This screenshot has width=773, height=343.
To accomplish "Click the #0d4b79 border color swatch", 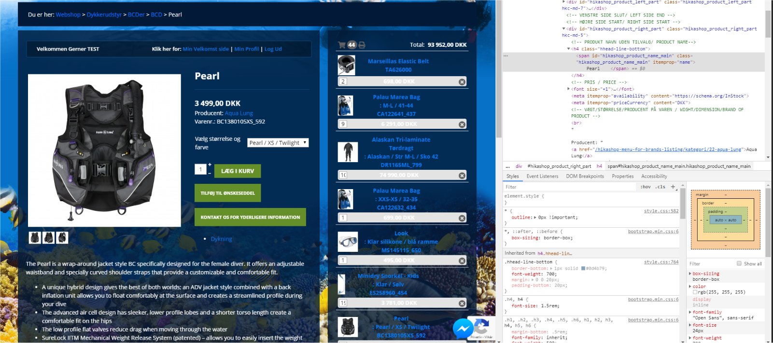I will pyautogui.click(x=583, y=268).
